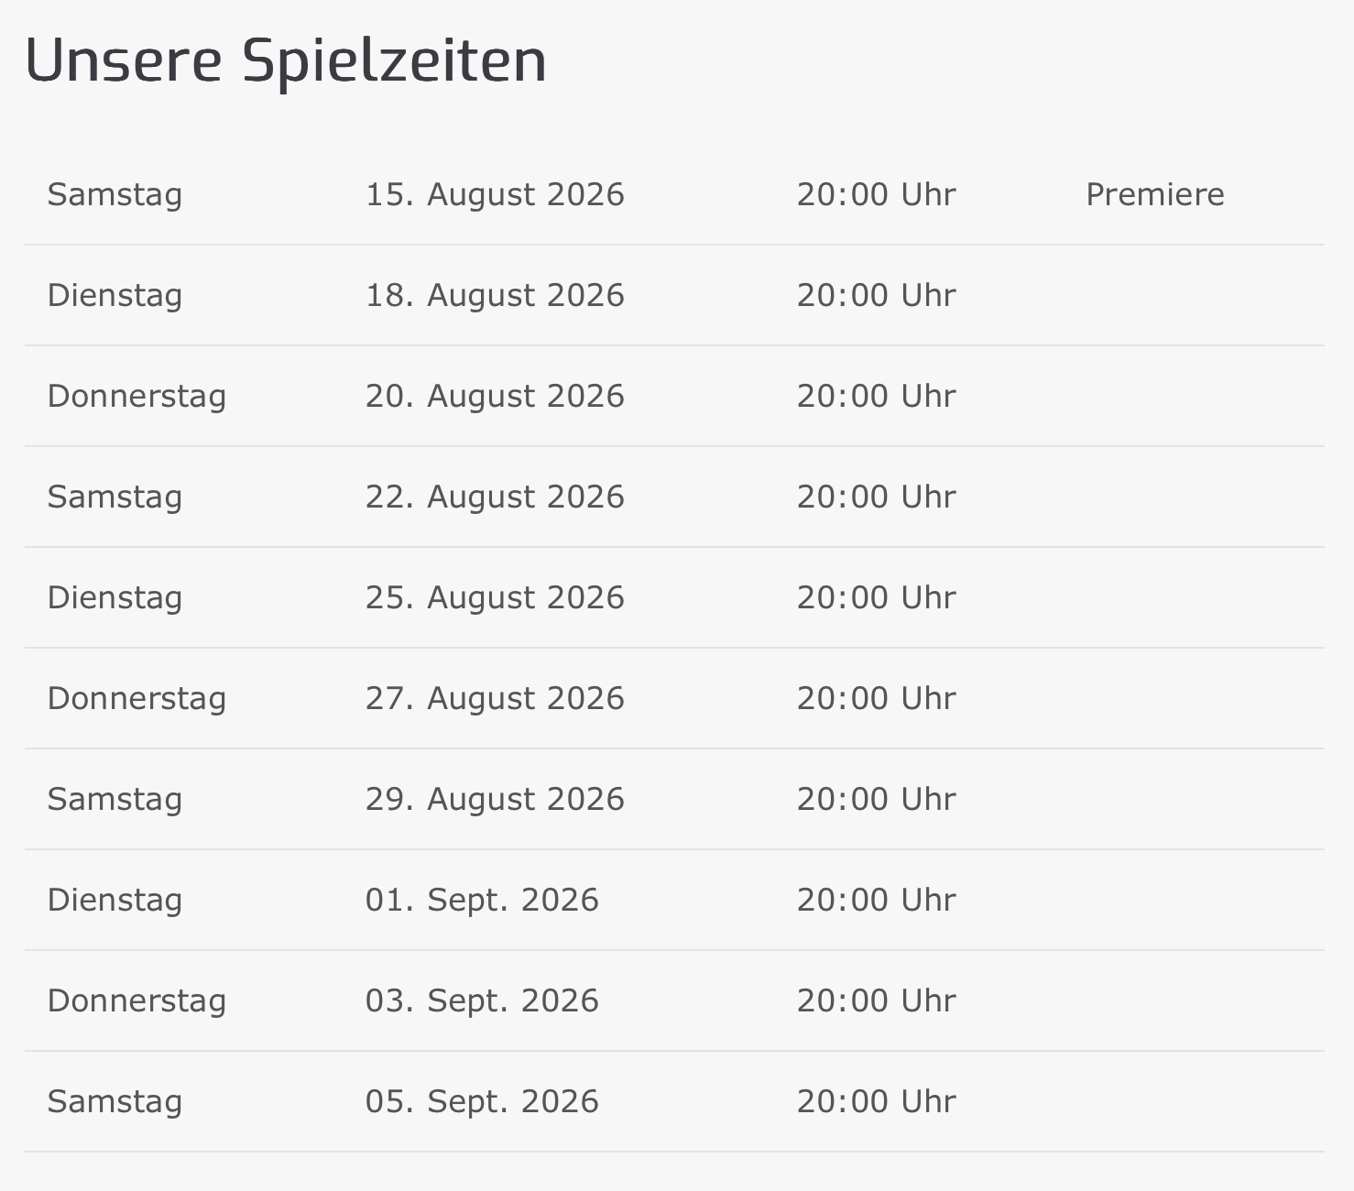Click the date 25. August 2026

point(495,597)
